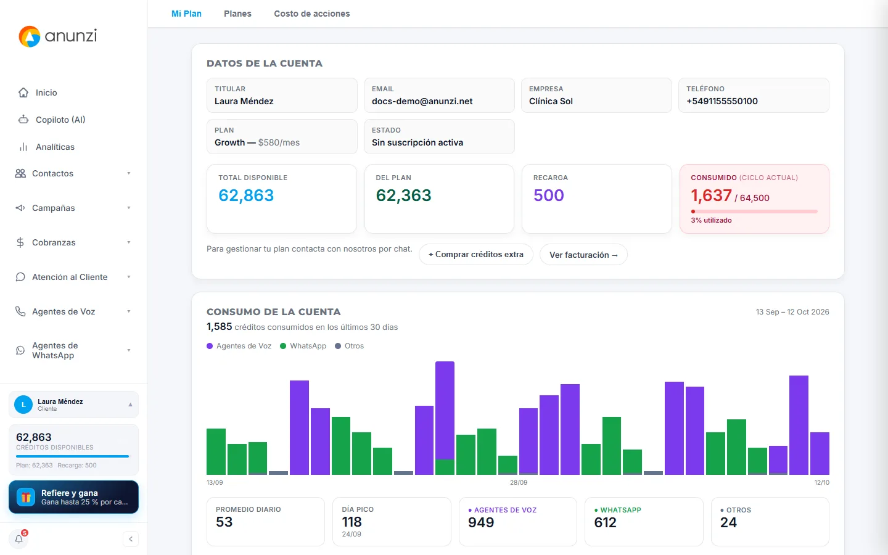
Task: Click the date range 13 Sep – 12 Oct 2026
Action: (792, 312)
